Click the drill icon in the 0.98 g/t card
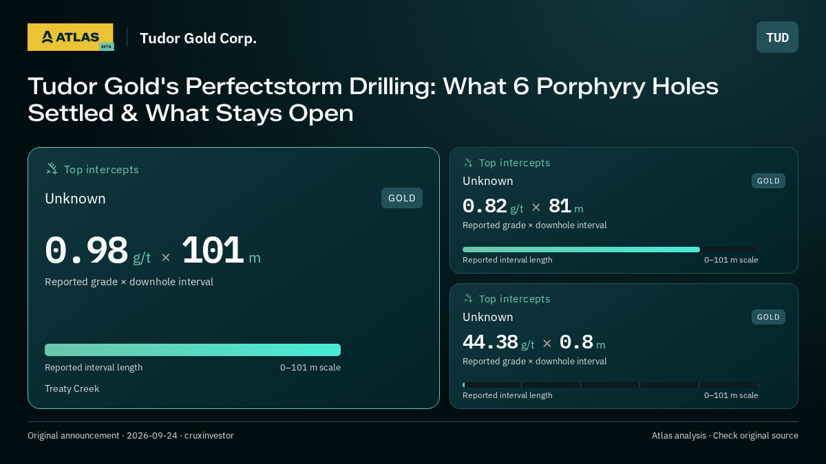Image resolution: width=826 pixels, height=464 pixels. pyautogui.click(x=52, y=169)
